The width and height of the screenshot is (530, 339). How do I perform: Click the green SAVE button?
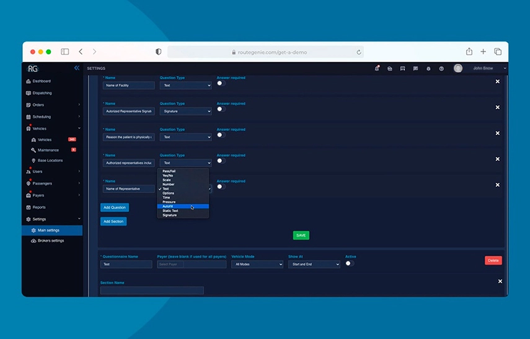pyautogui.click(x=301, y=236)
